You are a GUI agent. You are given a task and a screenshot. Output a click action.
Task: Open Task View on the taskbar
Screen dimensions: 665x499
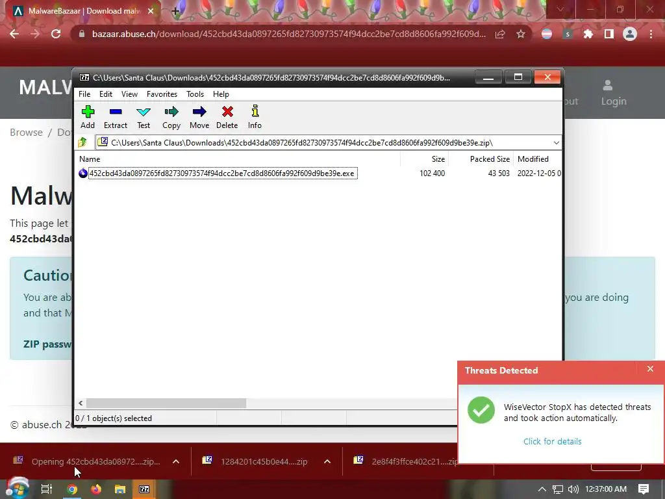coord(46,489)
